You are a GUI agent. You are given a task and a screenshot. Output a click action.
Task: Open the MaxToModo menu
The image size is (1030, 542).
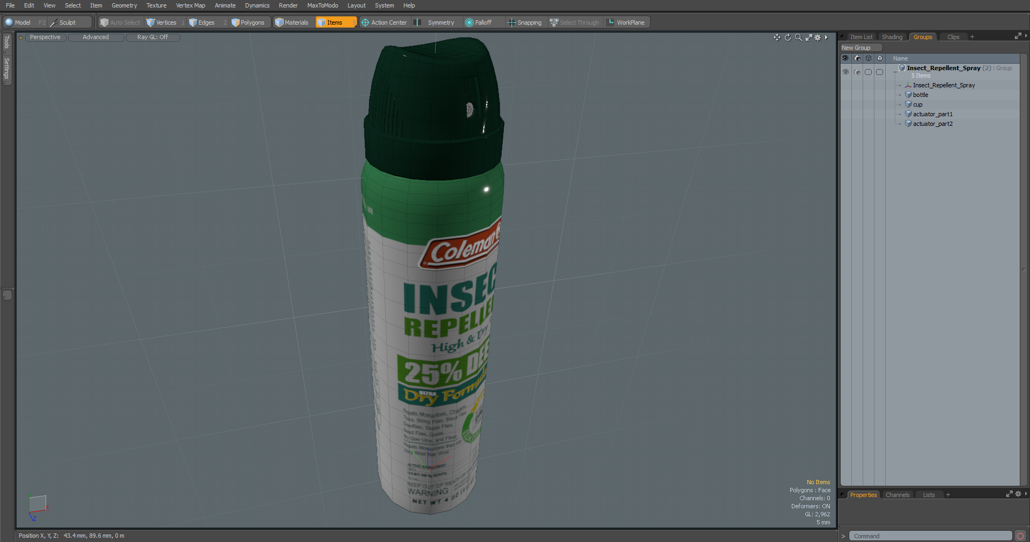[322, 5]
